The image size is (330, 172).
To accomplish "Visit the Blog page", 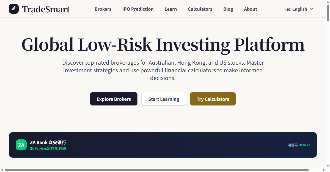I will coord(228,9).
